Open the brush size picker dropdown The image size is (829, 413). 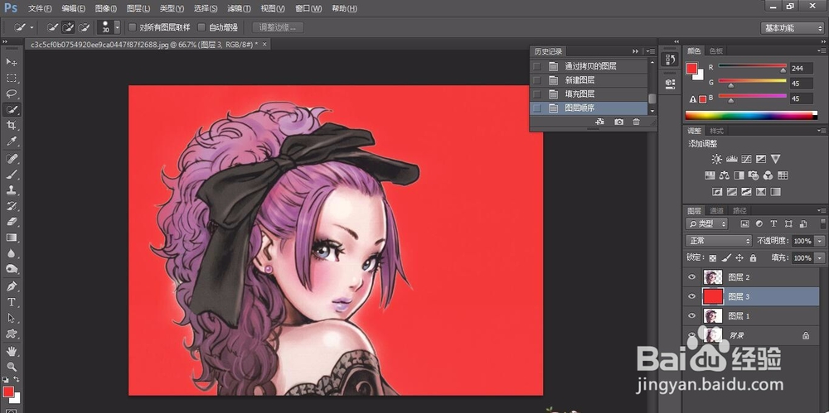[x=117, y=27]
